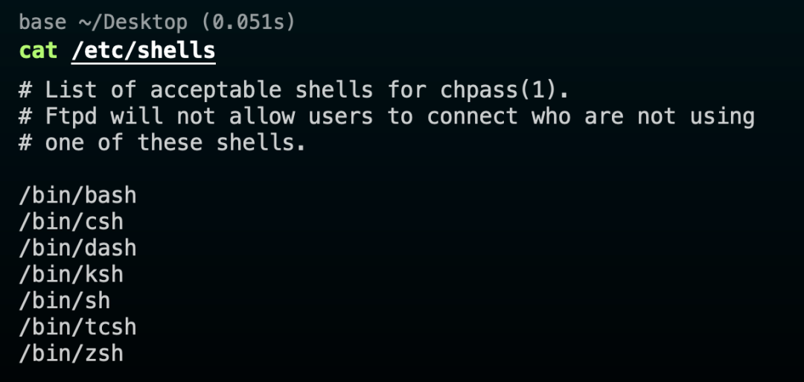Click the /bin/csh output line

[71, 221]
